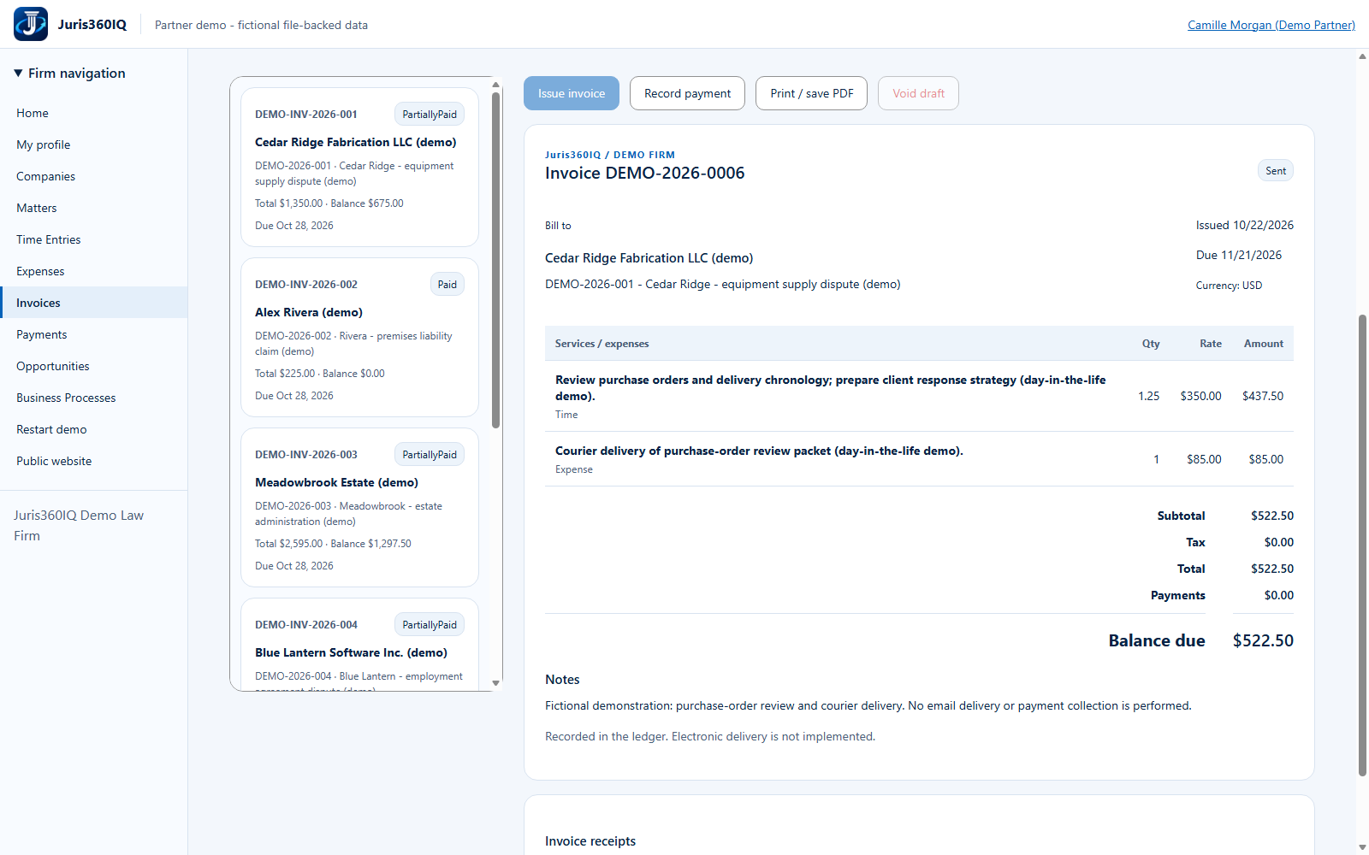Click the down arrow of the invoice list scrollbar

495,683
